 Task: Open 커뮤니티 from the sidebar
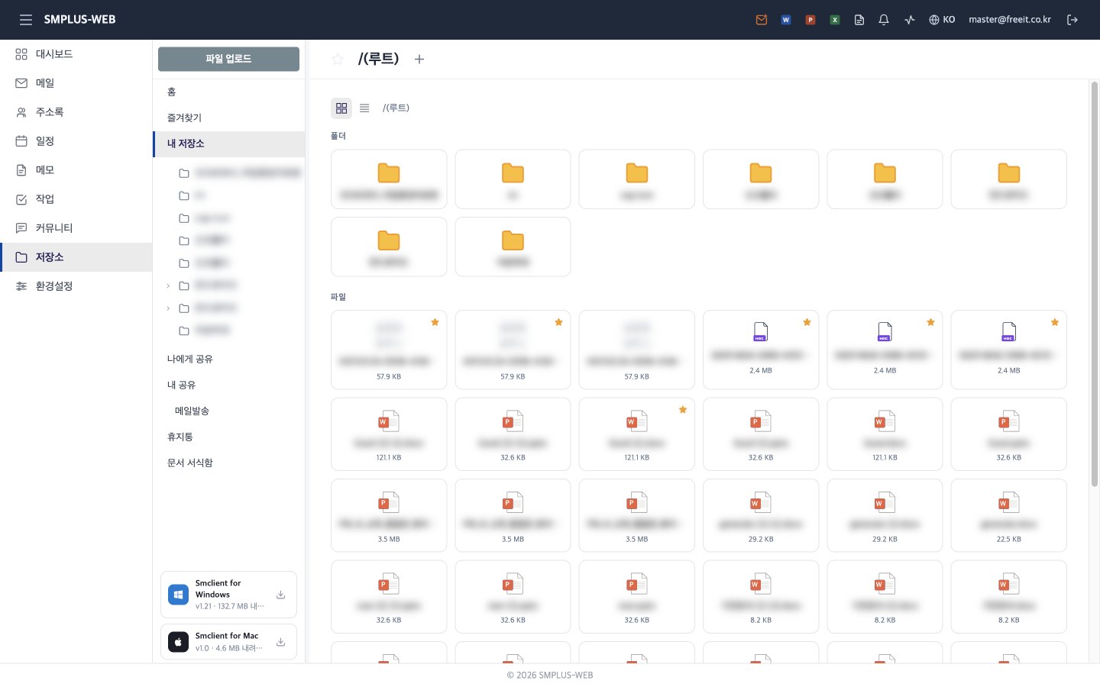coord(76,228)
